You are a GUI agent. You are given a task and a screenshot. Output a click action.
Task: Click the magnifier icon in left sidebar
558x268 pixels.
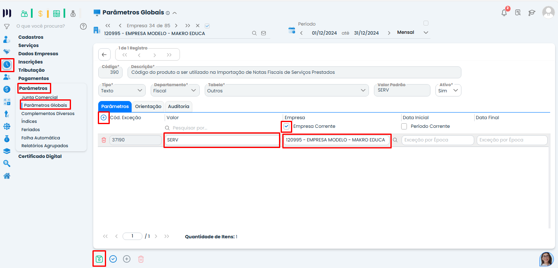(x=7, y=163)
